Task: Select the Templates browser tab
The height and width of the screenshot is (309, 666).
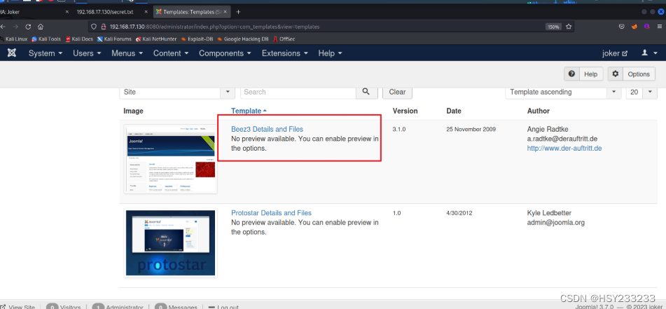Action: 191,12
